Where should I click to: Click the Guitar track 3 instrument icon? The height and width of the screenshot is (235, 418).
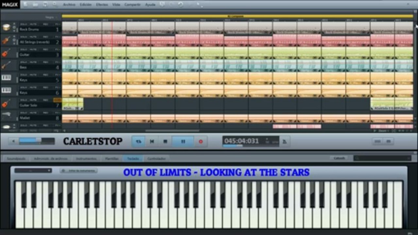(6, 53)
